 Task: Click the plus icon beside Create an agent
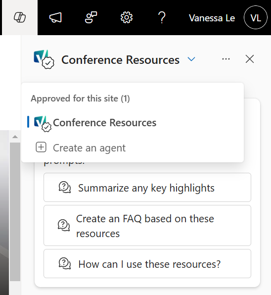pyautogui.click(x=41, y=147)
